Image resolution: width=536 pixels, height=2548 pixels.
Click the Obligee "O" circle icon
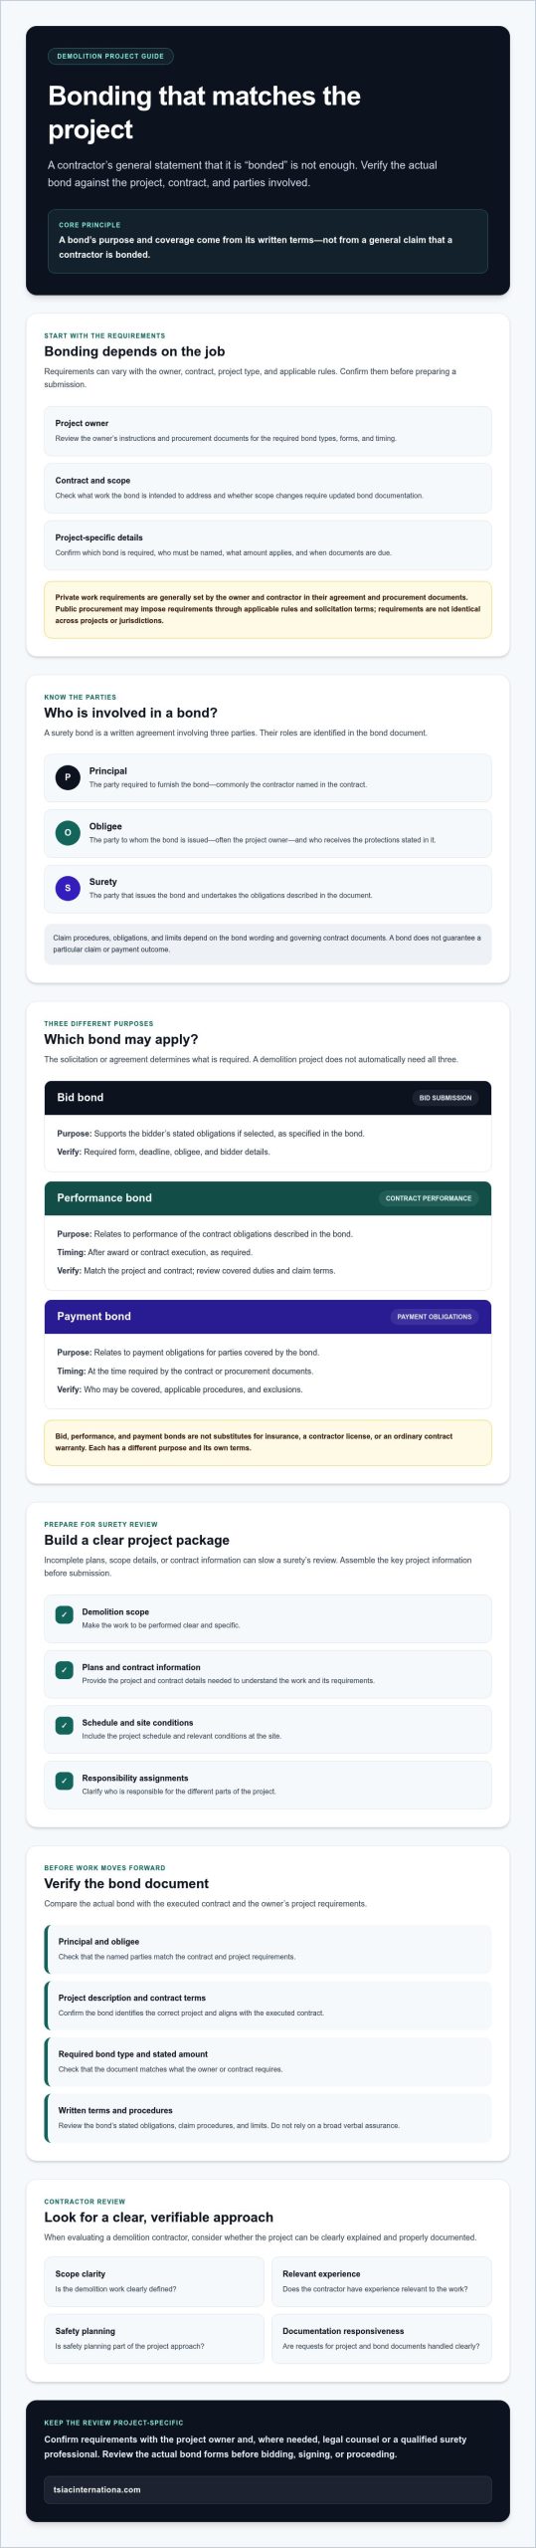tap(68, 833)
